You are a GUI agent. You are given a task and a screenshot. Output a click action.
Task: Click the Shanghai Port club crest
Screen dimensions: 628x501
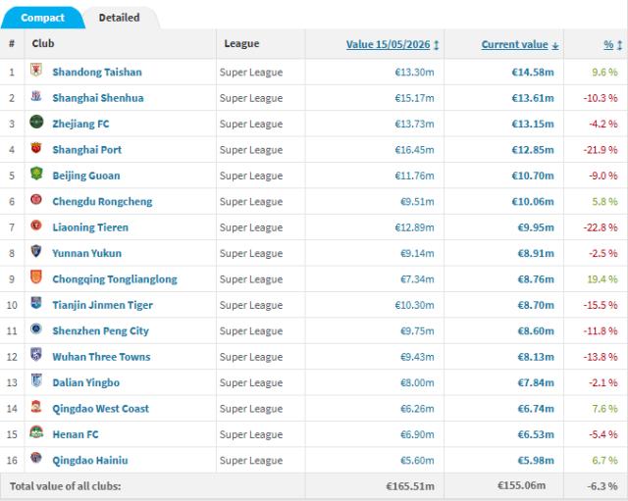36,148
